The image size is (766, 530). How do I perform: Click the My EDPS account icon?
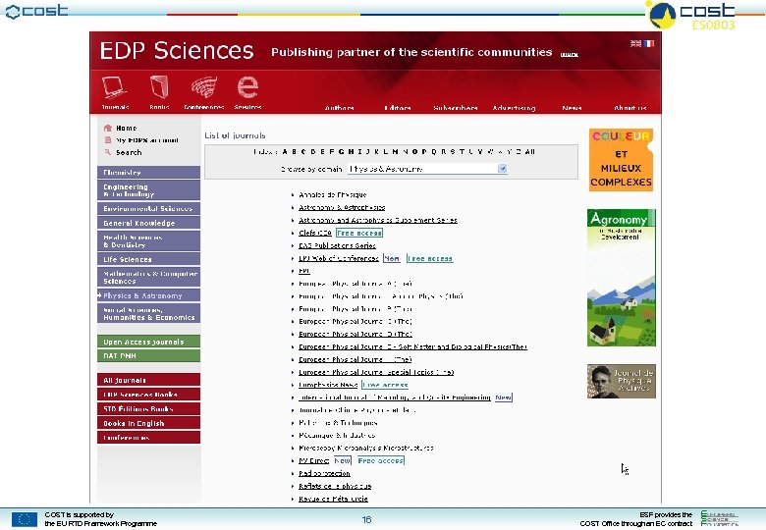pyautogui.click(x=107, y=140)
